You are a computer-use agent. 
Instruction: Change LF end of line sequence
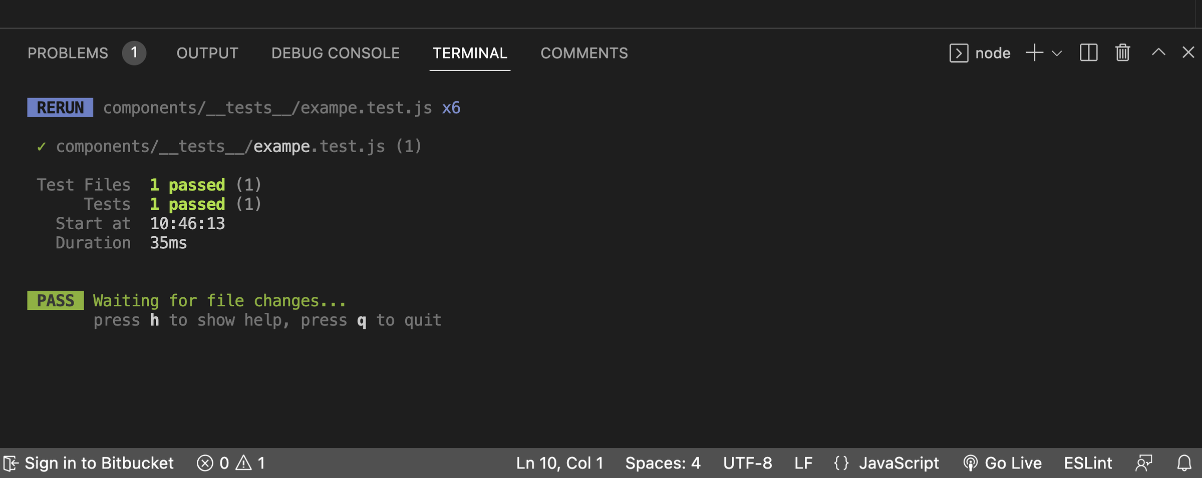tap(803, 463)
